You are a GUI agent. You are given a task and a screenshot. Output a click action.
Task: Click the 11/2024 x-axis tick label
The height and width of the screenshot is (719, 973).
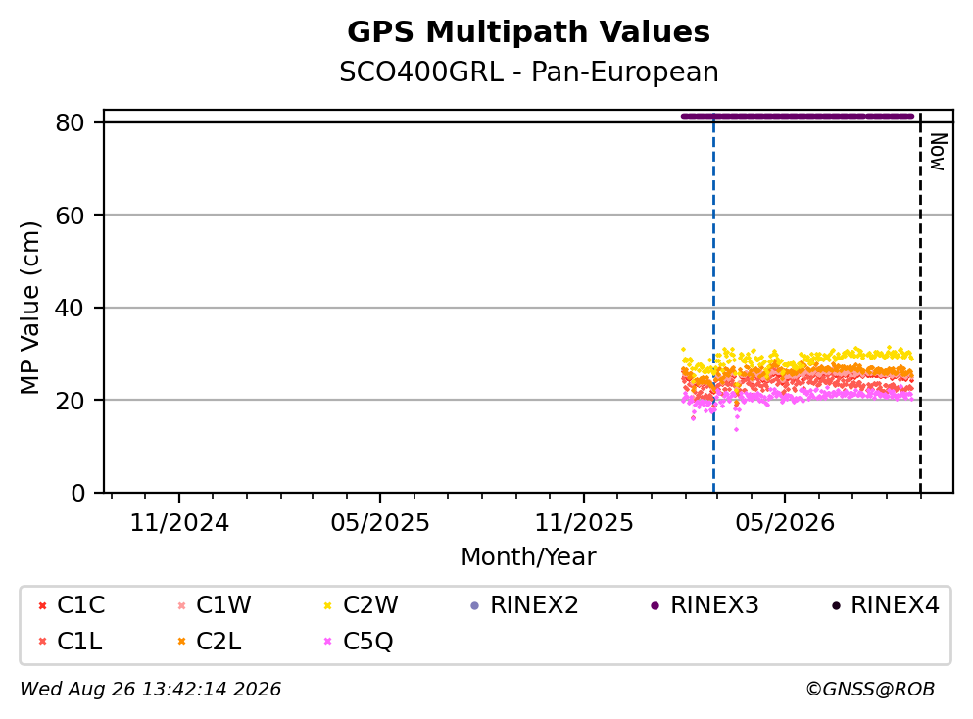pyautogui.click(x=179, y=524)
